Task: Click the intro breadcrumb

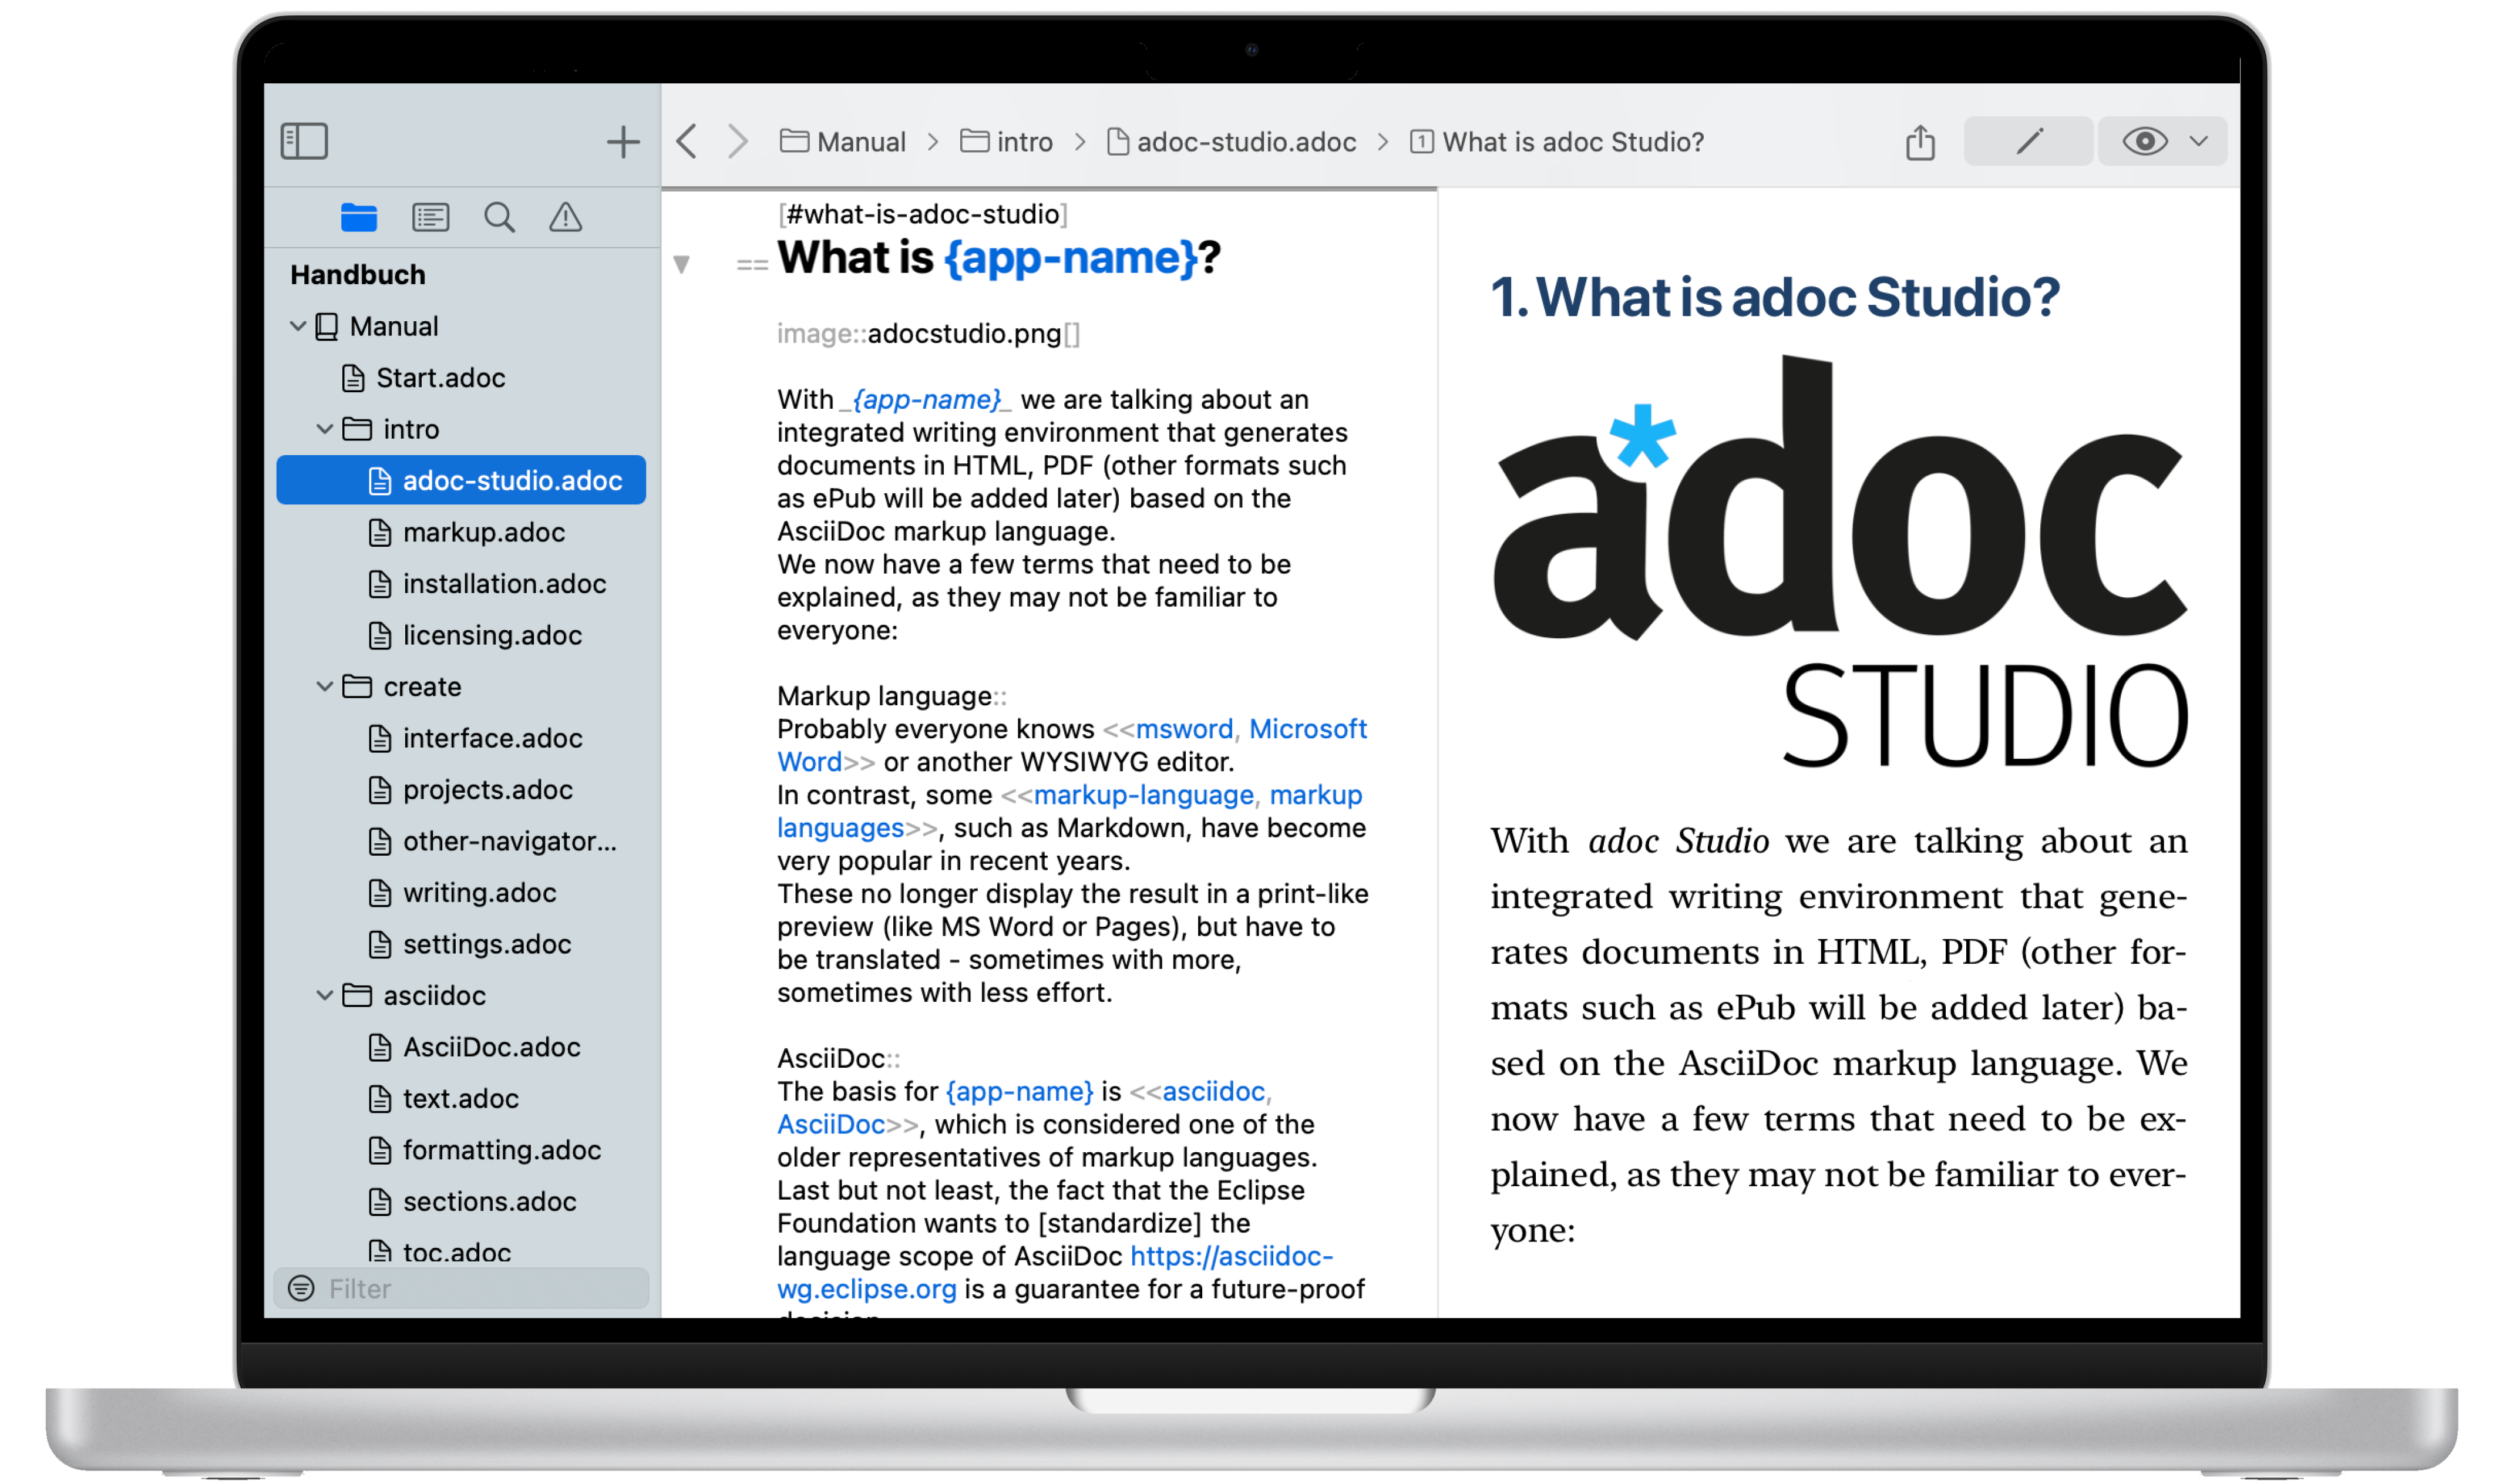Action: point(1006,142)
